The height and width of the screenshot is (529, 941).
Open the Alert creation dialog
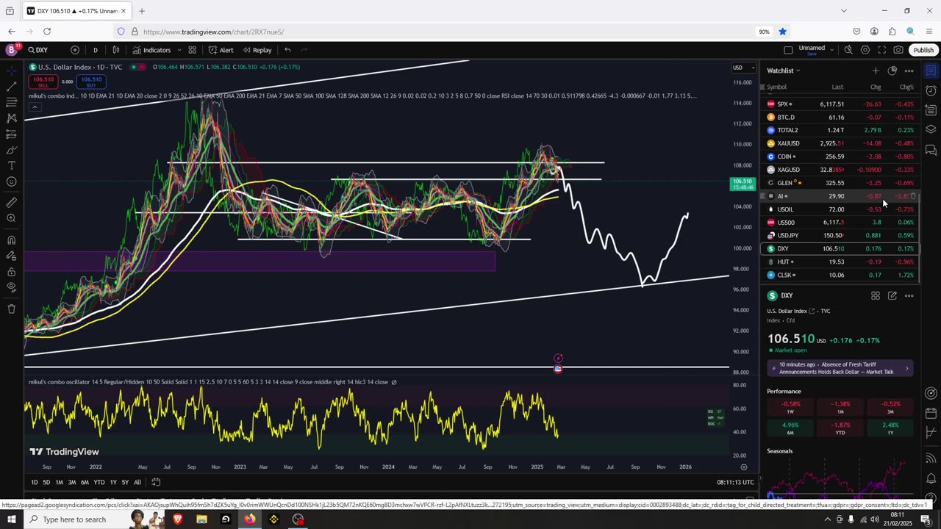click(x=221, y=50)
